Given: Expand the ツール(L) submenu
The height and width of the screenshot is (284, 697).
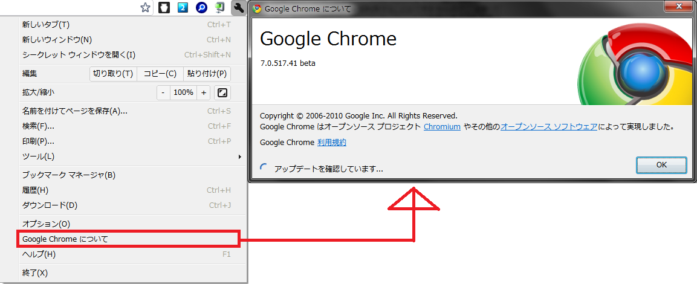Looking at the screenshot, I should pyautogui.click(x=132, y=157).
